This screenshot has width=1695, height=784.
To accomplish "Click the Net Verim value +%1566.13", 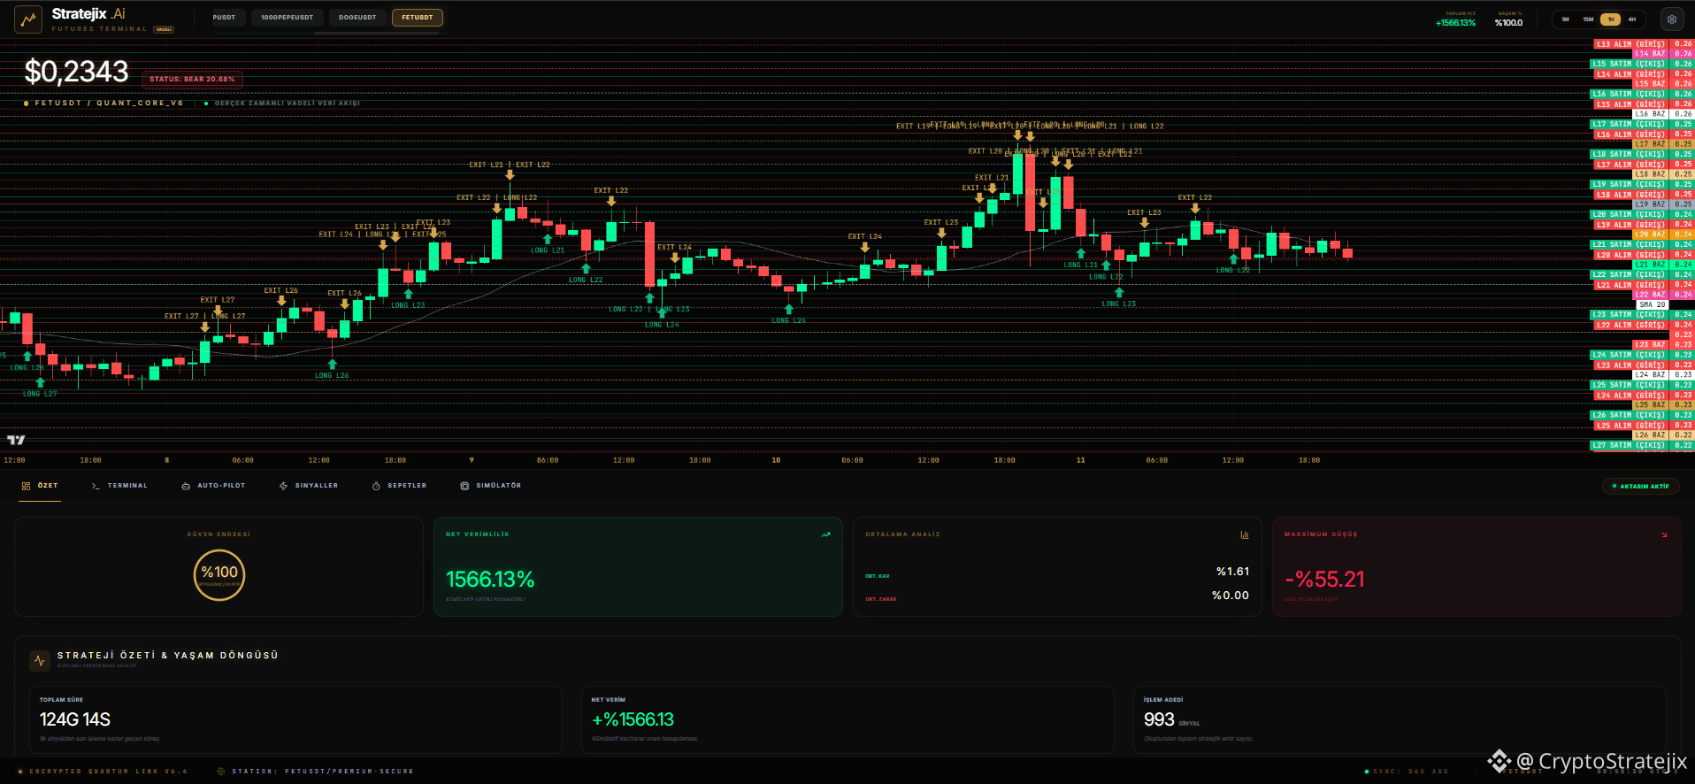I will (633, 719).
